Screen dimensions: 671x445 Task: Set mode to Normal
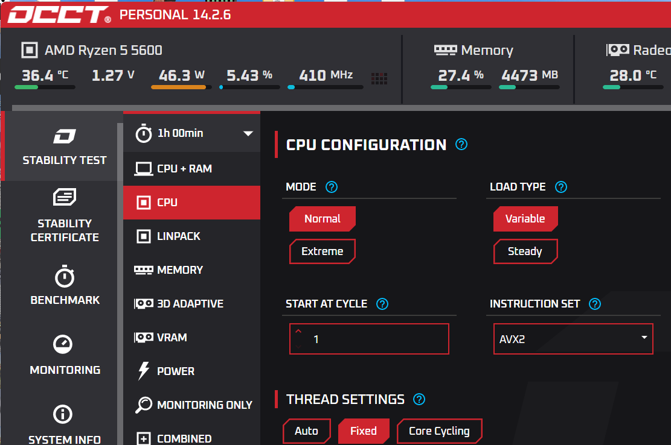pyautogui.click(x=323, y=219)
